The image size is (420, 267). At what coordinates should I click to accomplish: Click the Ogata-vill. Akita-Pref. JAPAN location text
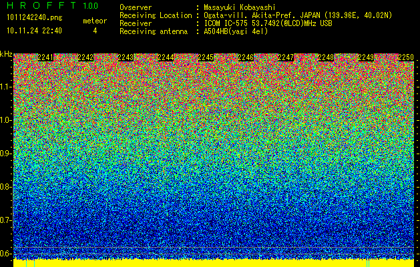coord(298,15)
